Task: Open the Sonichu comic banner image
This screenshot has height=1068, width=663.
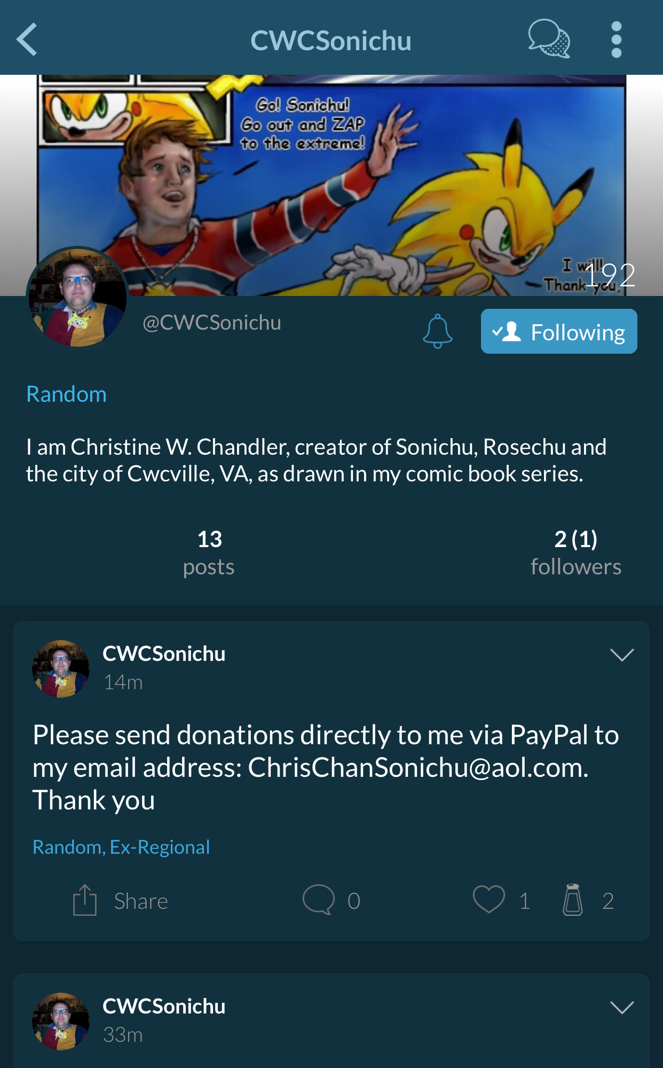Action: pyautogui.click(x=331, y=185)
